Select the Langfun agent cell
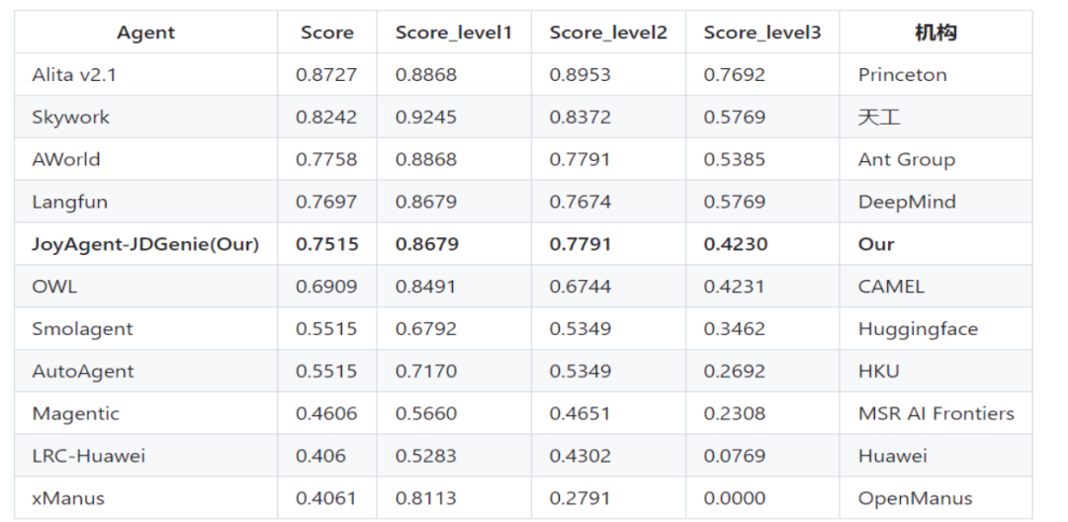The height and width of the screenshot is (522, 1068). pyautogui.click(x=145, y=202)
